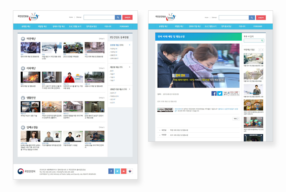The image size is (286, 192).
Task: Click the 국민안전처 footer logo
Action: click(27, 171)
